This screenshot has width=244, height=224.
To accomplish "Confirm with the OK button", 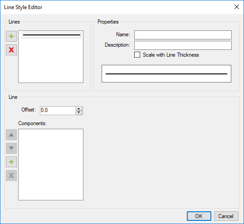I will 199,216.
